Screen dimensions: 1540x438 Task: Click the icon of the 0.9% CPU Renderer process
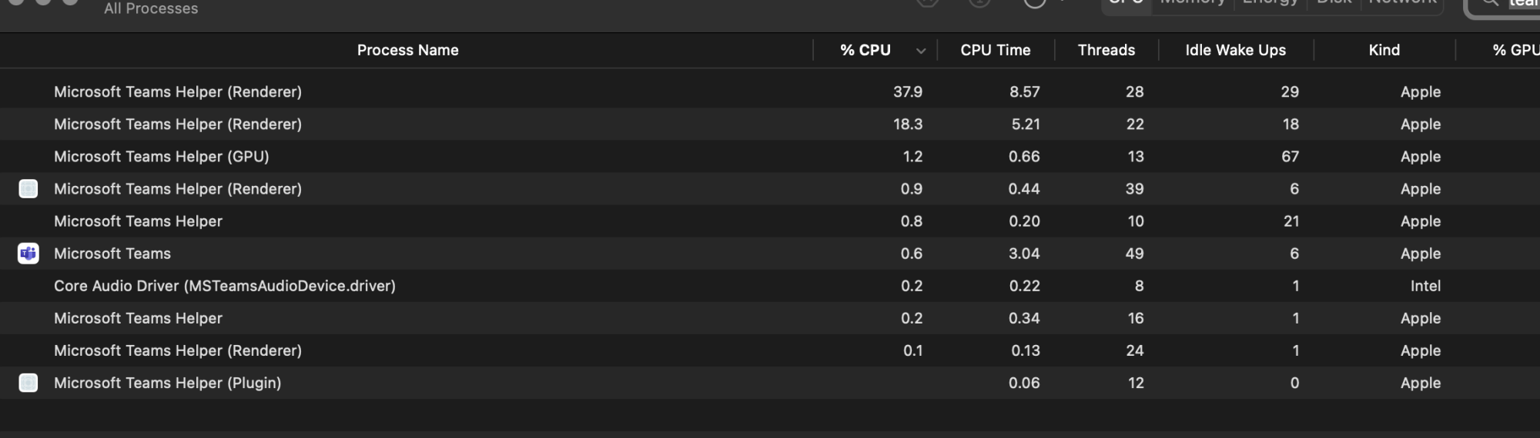(x=28, y=189)
